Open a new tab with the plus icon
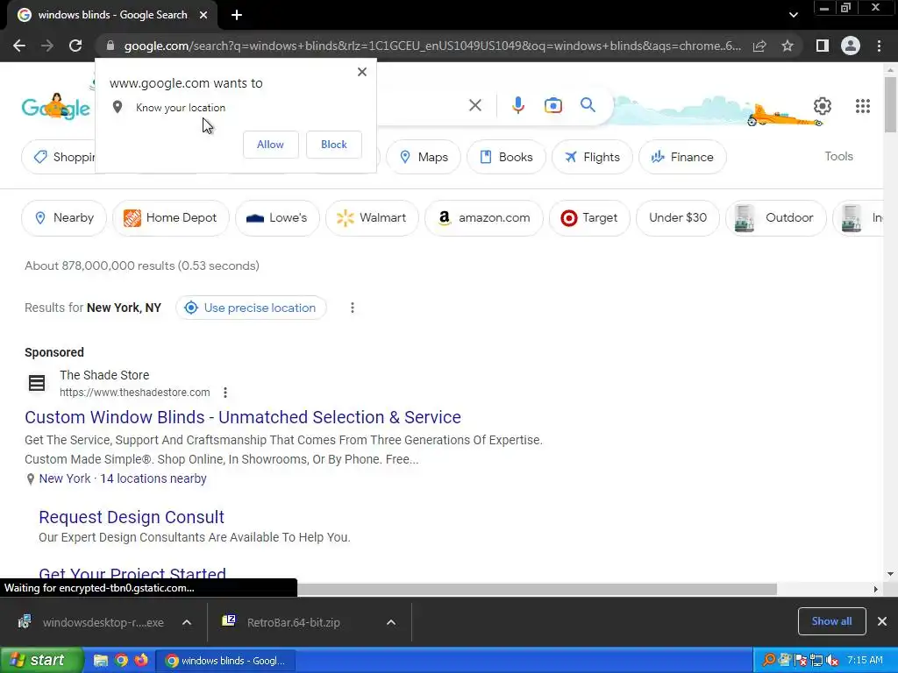The image size is (898, 673). [237, 16]
